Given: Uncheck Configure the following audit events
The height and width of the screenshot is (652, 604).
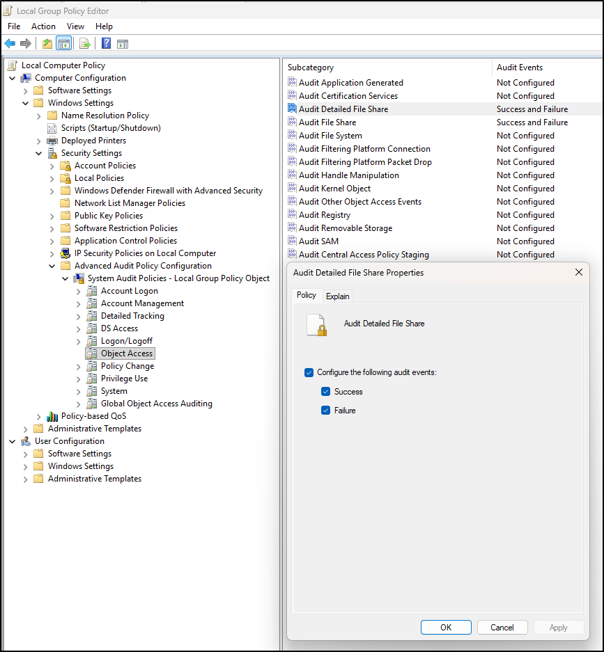Looking at the screenshot, I should [x=309, y=372].
